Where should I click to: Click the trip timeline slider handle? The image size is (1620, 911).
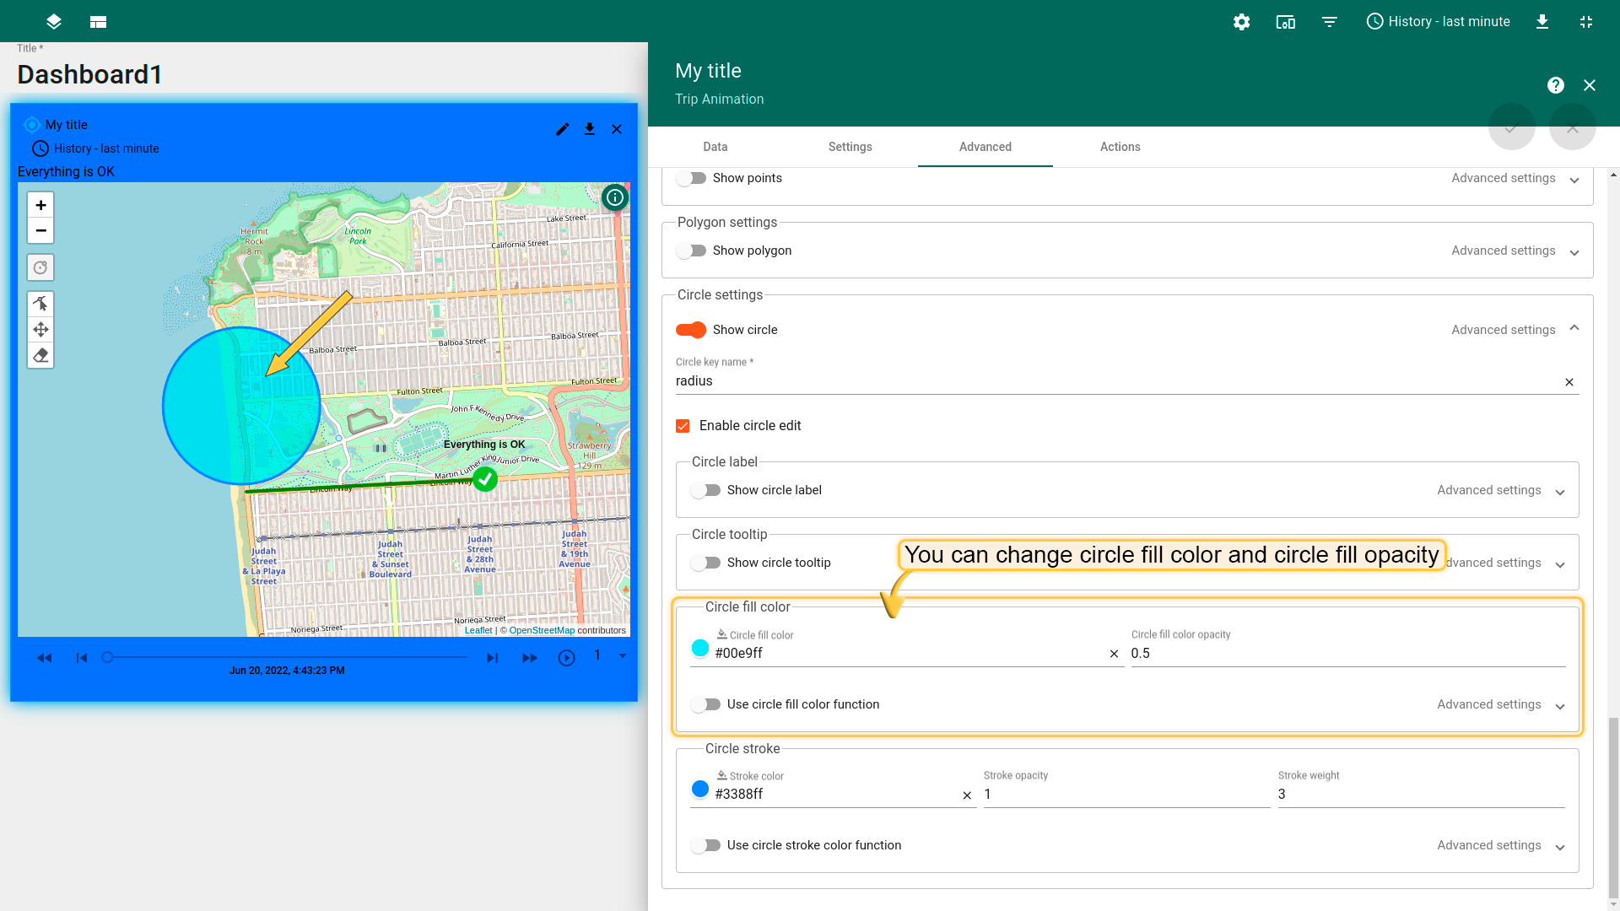click(x=107, y=657)
